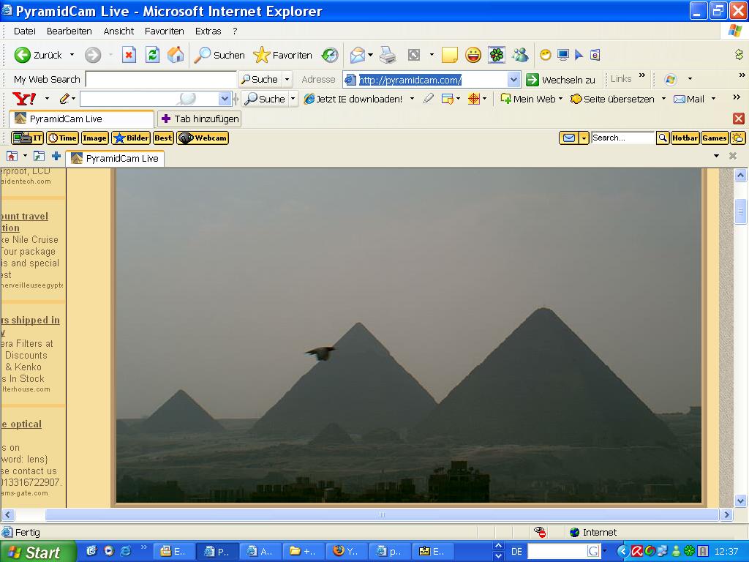The width and height of the screenshot is (749, 562).
Task: Click the Time button on the Hotbar
Action: click(63, 138)
